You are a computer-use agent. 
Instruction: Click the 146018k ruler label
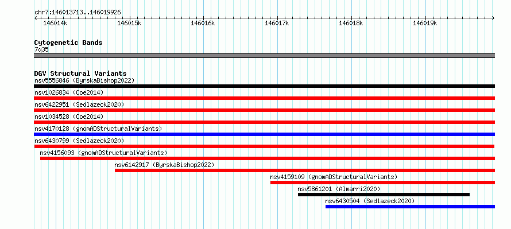pyautogui.click(x=351, y=24)
